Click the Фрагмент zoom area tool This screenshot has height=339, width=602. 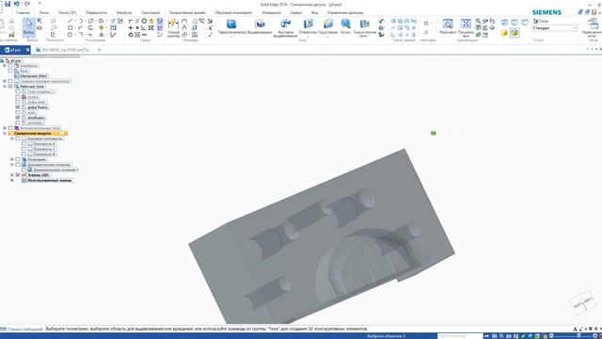[448, 26]
